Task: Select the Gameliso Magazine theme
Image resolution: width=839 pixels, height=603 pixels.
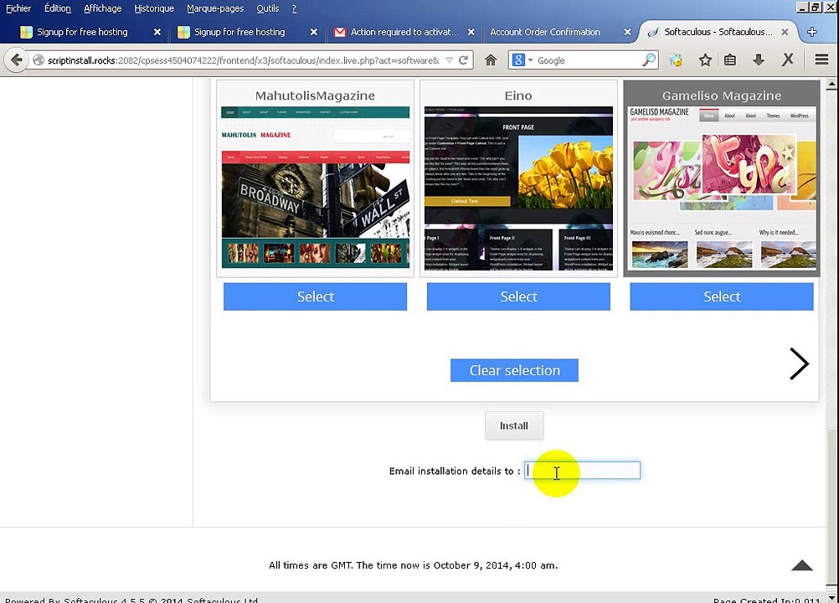Action: [x=722, y=296]
